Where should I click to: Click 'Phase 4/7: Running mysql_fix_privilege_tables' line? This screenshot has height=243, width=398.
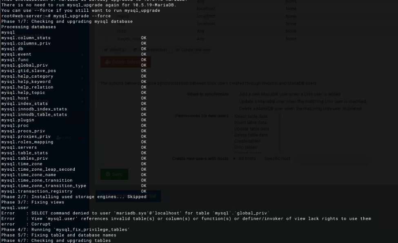[65, 230]
